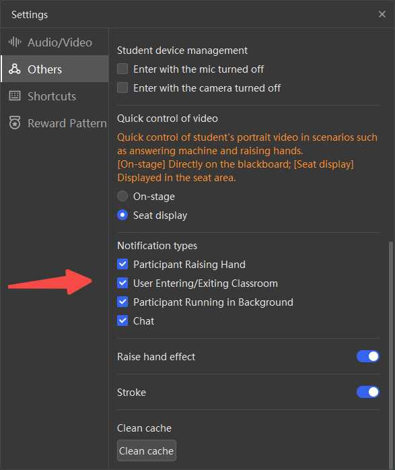The height and width of the screenshot is (470, 395).
Task: Disable Participant Running in Background notification
Action: 122,302
